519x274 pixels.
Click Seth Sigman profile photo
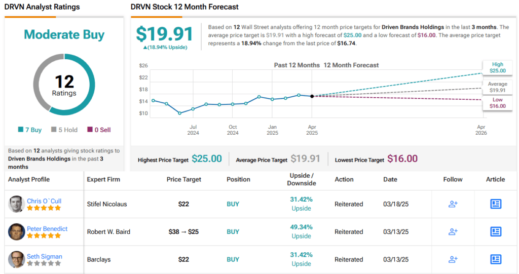[x=17, y=259]
